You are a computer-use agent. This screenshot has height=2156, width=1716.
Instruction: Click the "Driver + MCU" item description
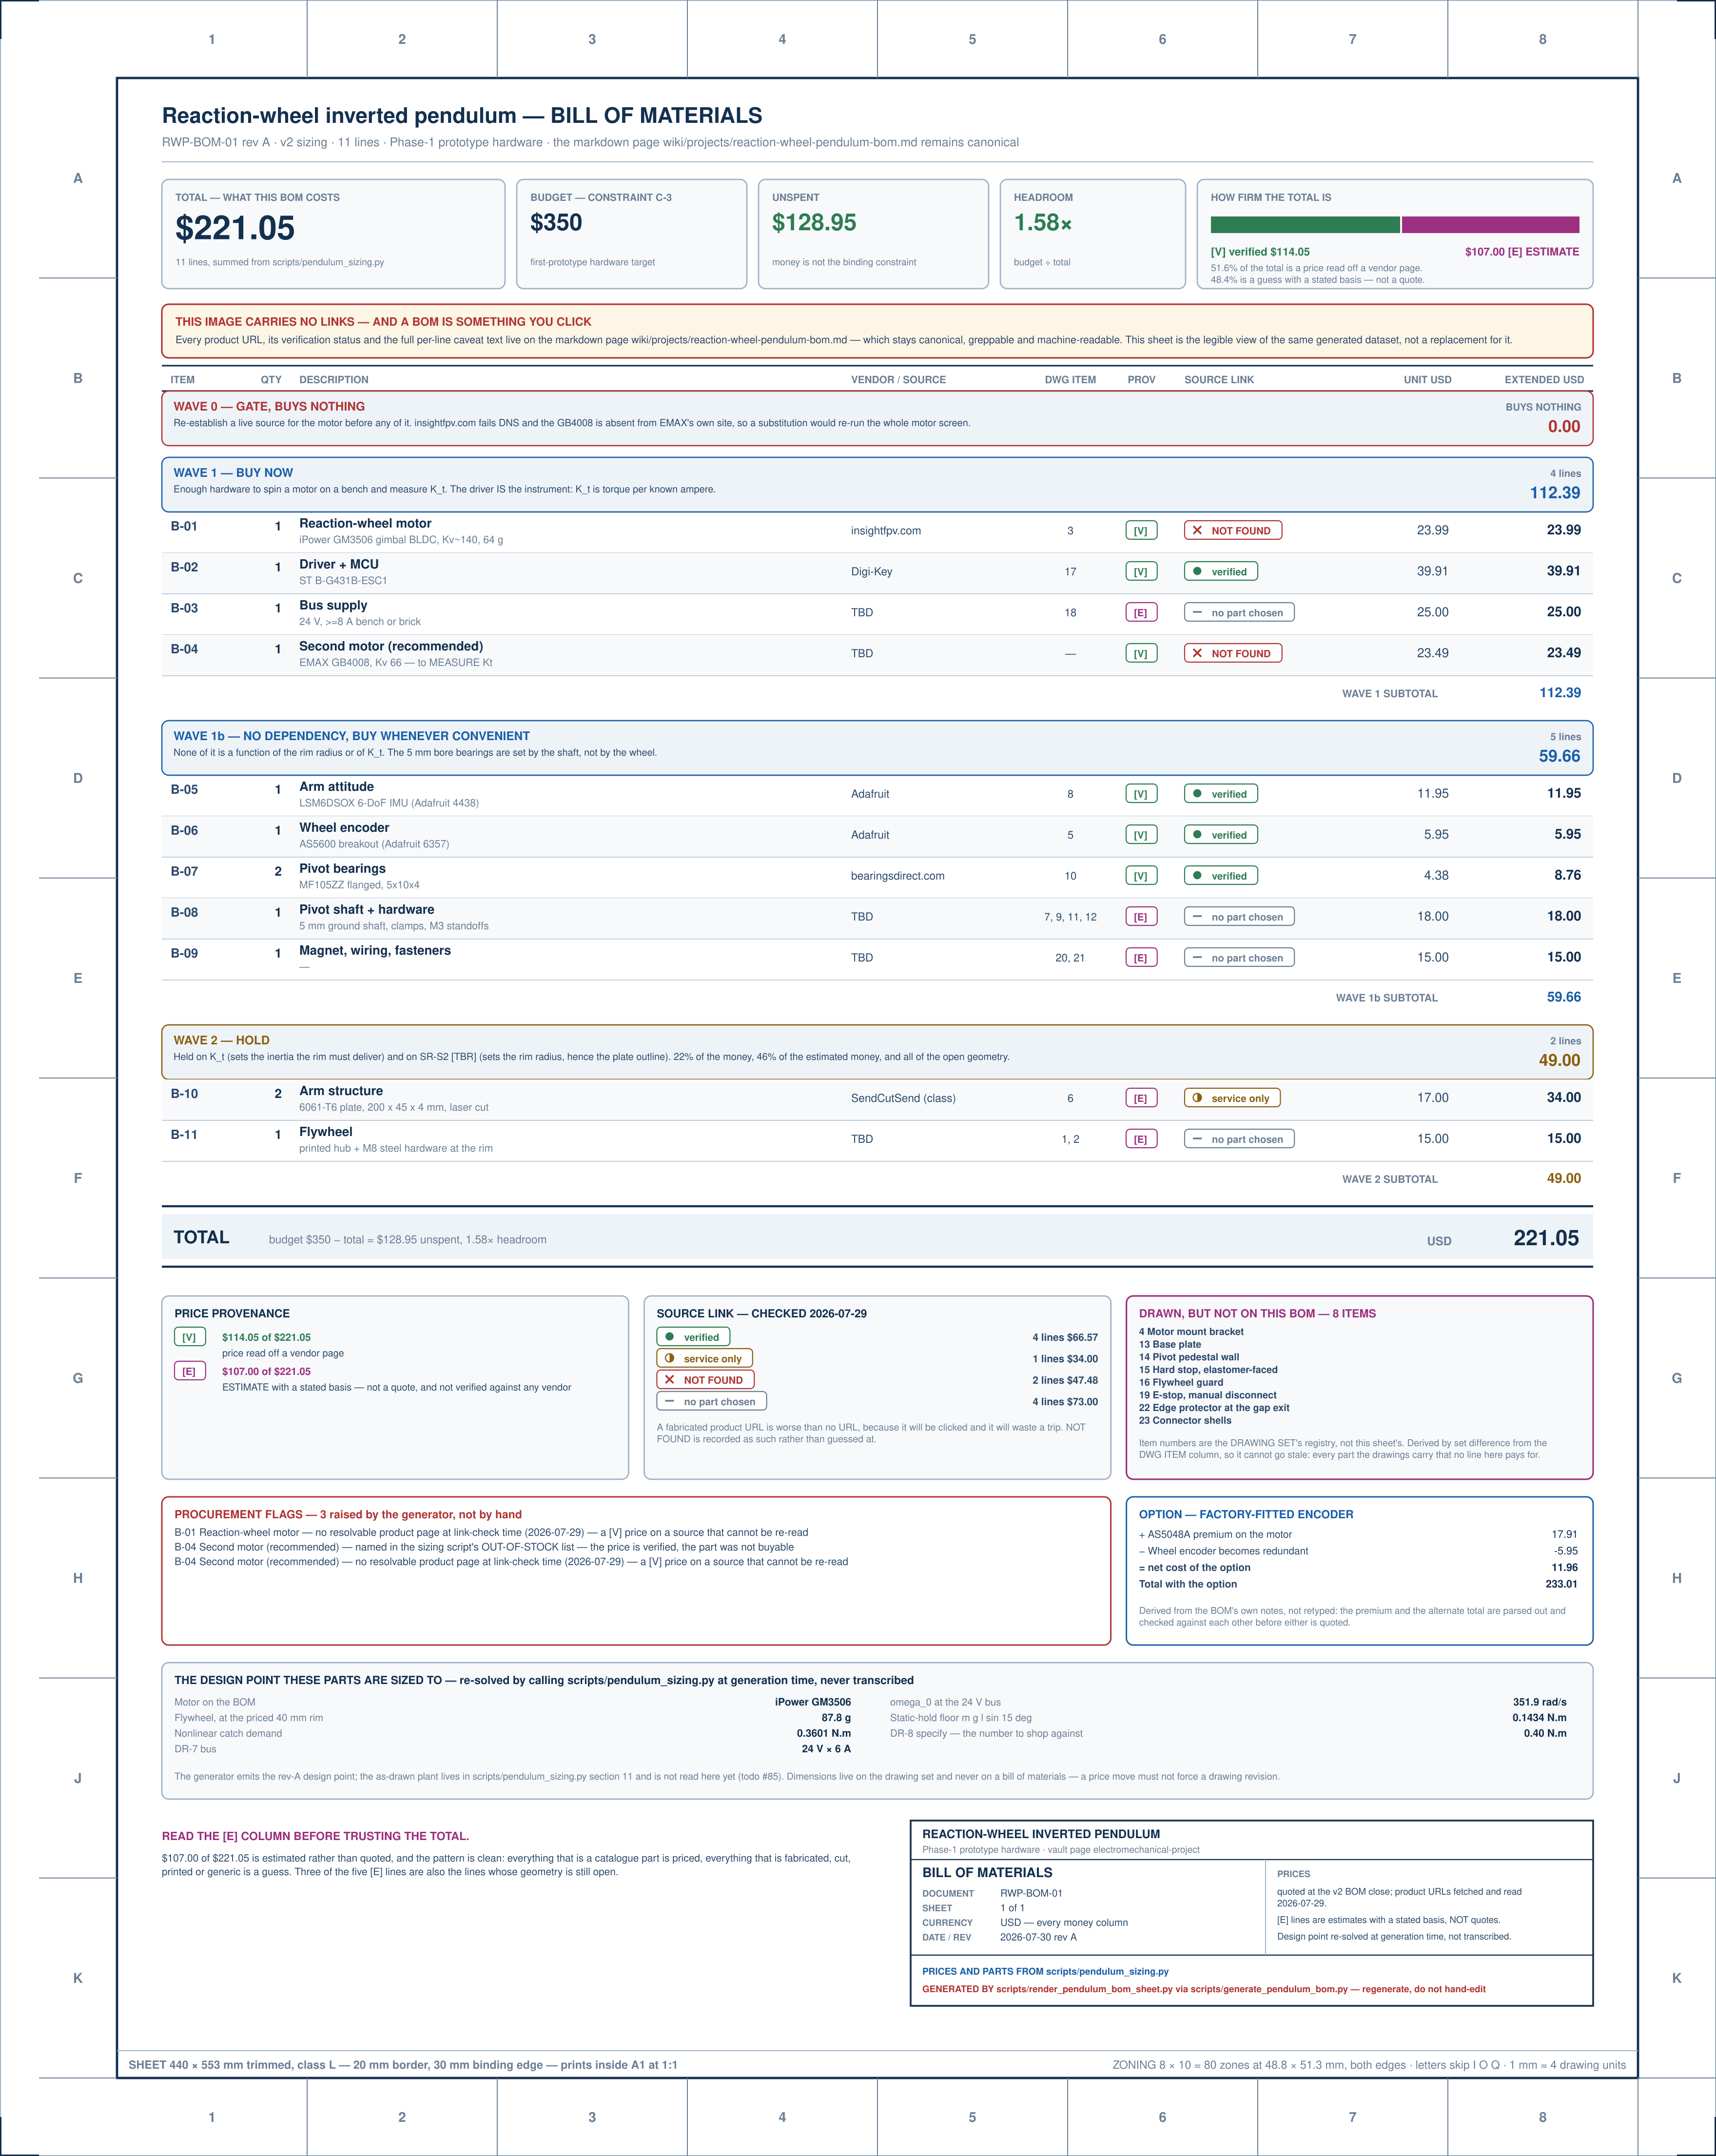click(339, 564)
